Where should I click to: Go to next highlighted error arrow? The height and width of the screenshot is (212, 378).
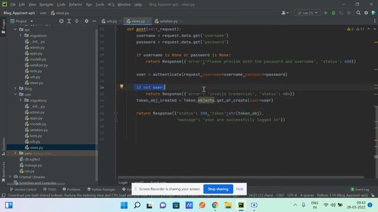pos(374,29)
